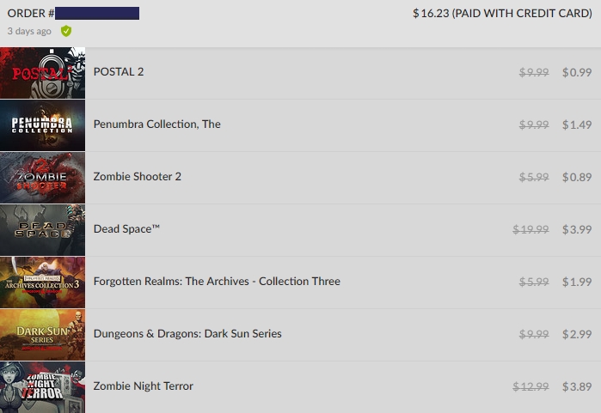Open Penumbra Collection, The title
The width and height of the screenshot is (601, 413).
point(157,124)
